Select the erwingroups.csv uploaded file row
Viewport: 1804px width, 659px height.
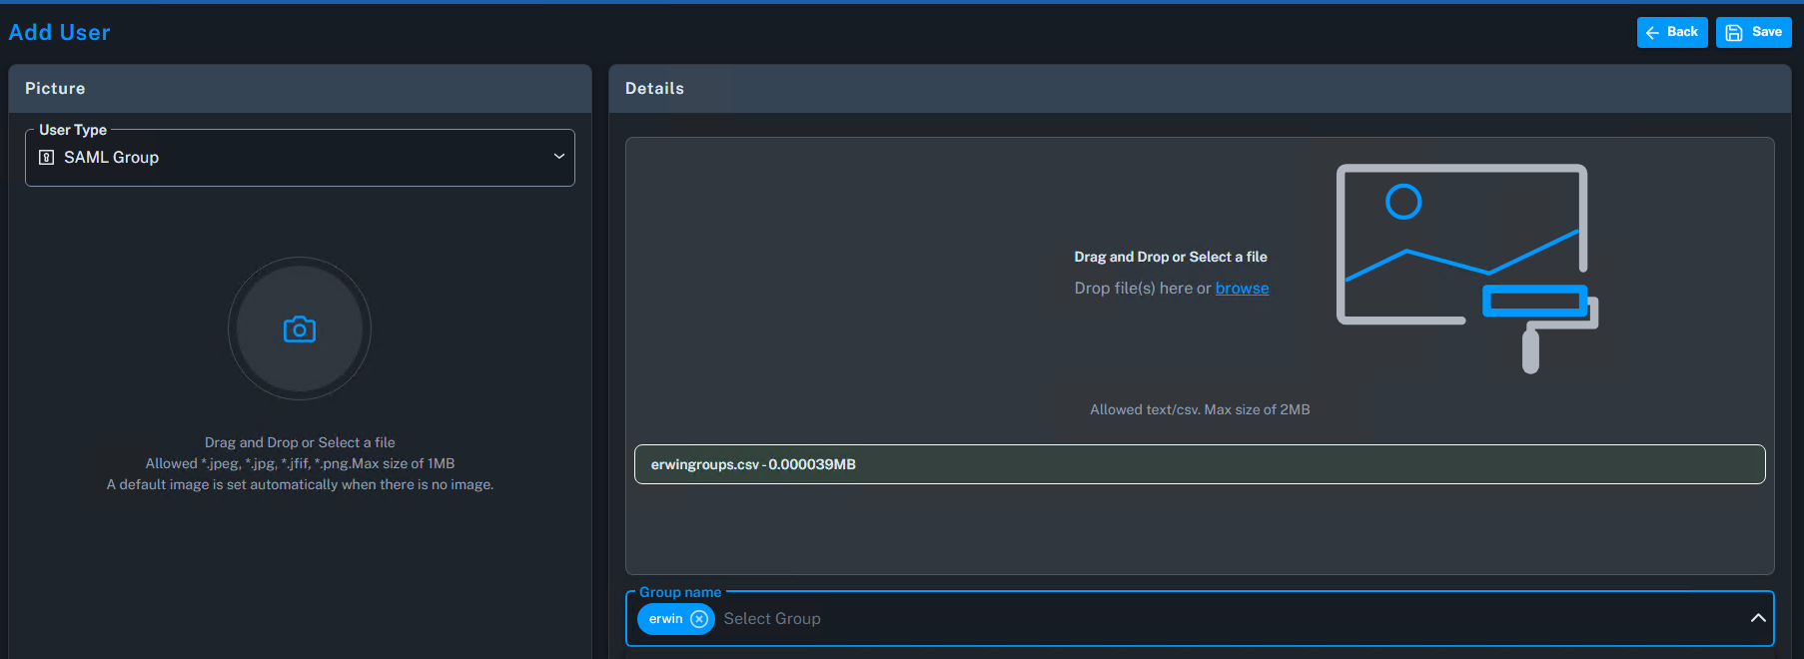click(x=1199, y=464)
